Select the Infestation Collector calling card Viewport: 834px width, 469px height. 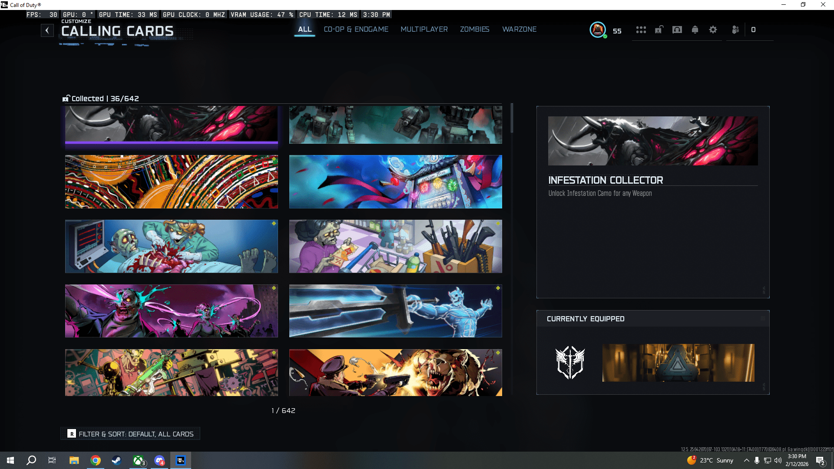pyautogui.click(x=172, y=125)
